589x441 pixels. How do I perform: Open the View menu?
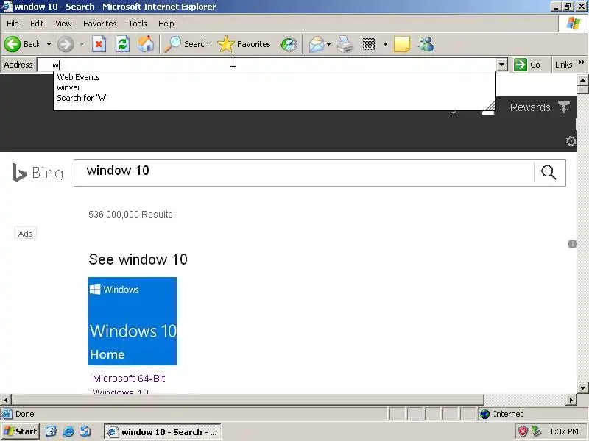[x=63, y=24]
